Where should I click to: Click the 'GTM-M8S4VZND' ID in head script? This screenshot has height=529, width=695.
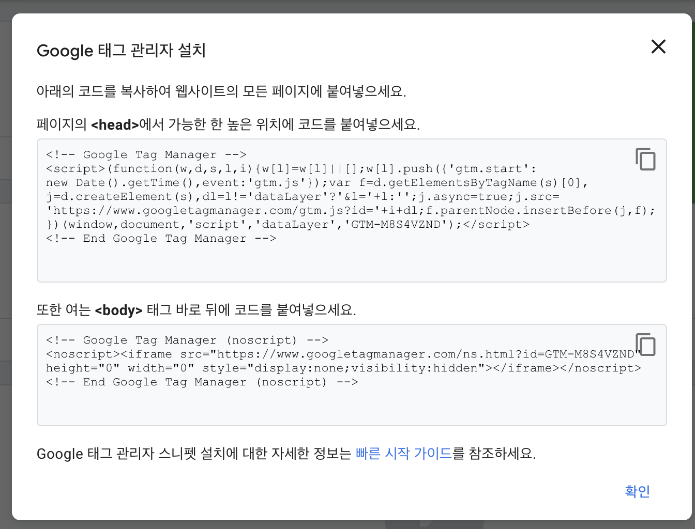396,225
